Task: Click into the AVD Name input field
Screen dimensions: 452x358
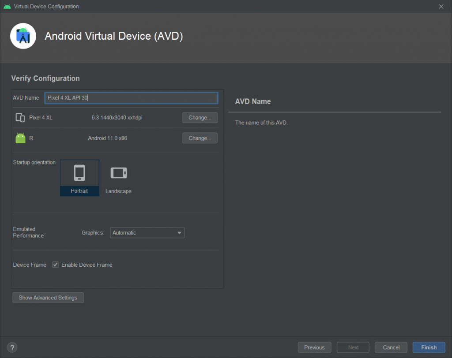Action: pos(131,97)
